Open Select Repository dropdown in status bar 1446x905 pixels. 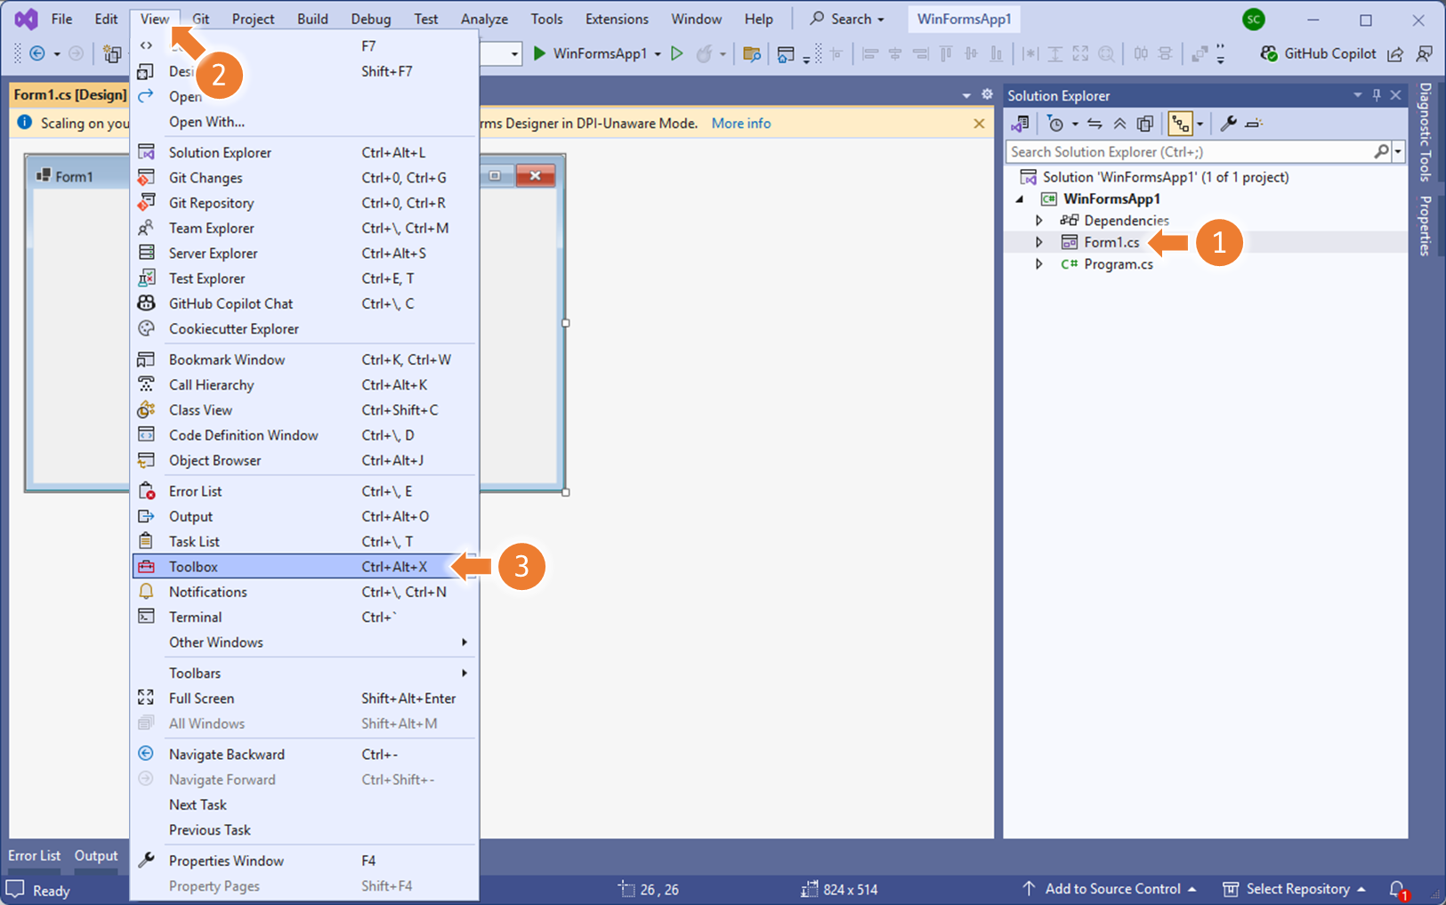coord(1294,889)
